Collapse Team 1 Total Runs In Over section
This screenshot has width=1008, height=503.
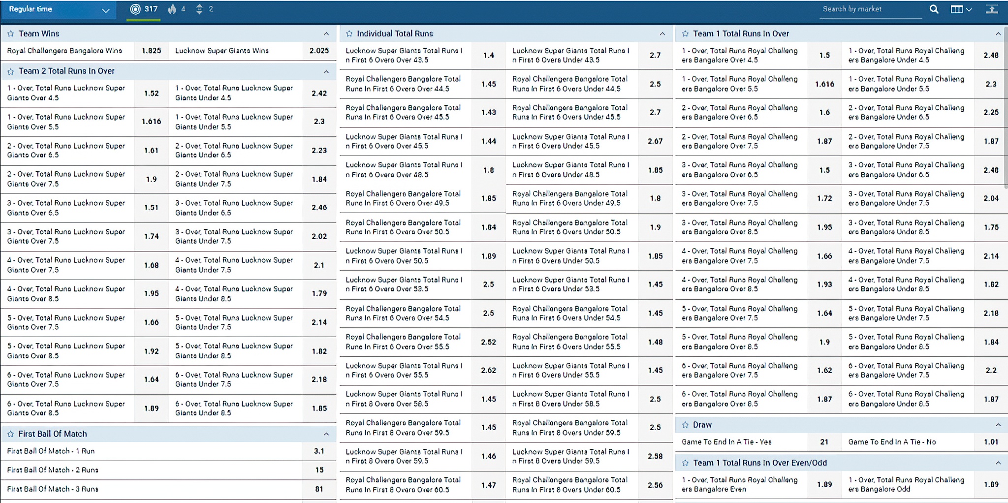point(998,34)
